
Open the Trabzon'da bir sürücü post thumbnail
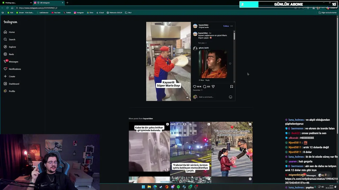[191, 149]
